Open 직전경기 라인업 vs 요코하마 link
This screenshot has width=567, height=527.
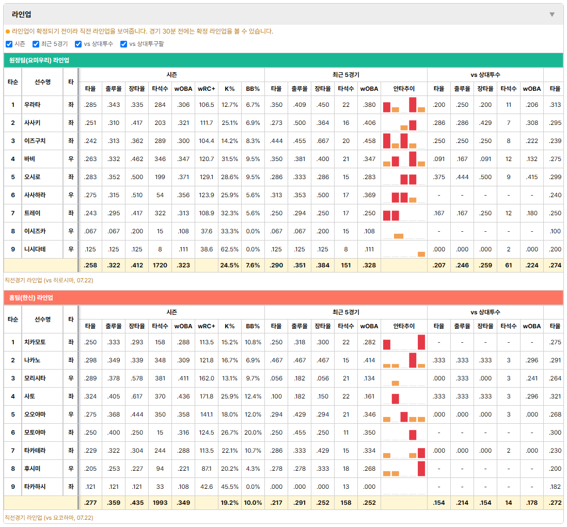[x=49, y=518]
